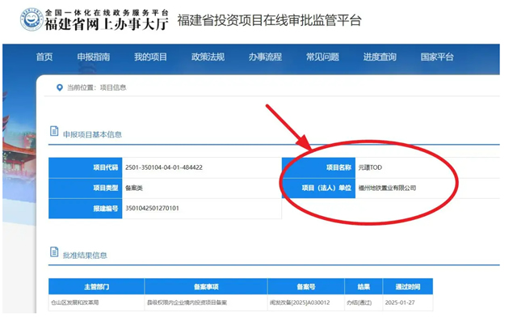Click the document icon next to 申报项目基本信息

[x=54, y=131]
